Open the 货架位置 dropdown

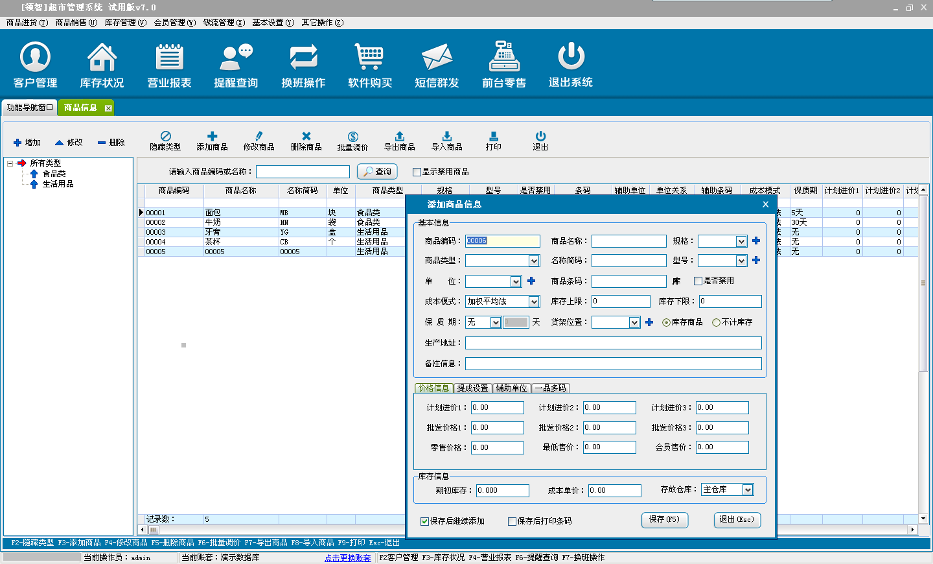tap(634, 322)
